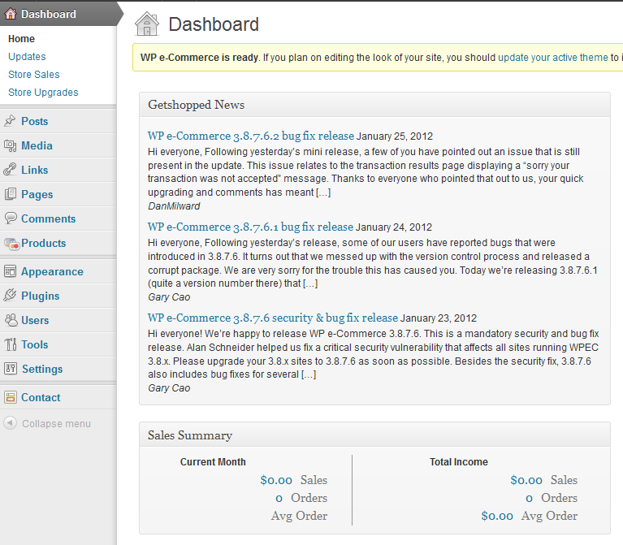Open the 3.8.7.6.2 bug fix release article
This screenshot has width=623, height=545.
tap(251, 136)
